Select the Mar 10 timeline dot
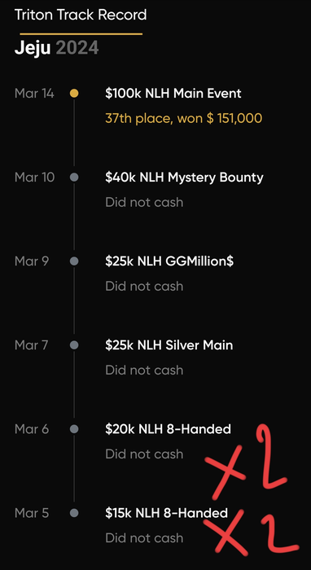 tap(74, 178)
